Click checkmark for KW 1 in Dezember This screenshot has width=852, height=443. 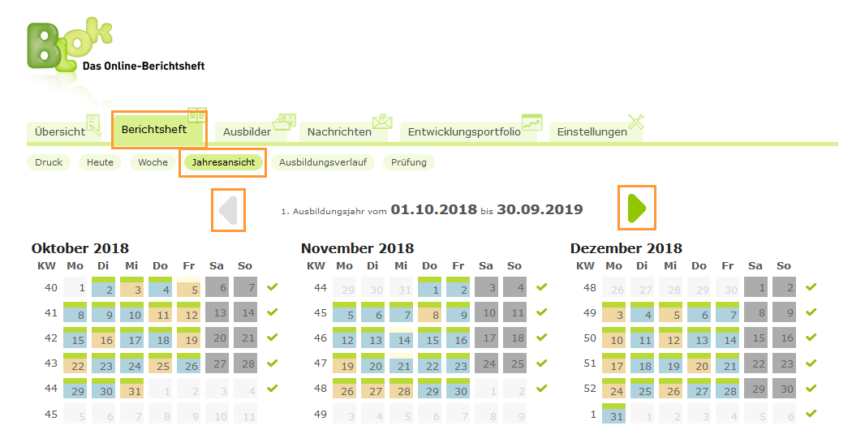[811, 414]
